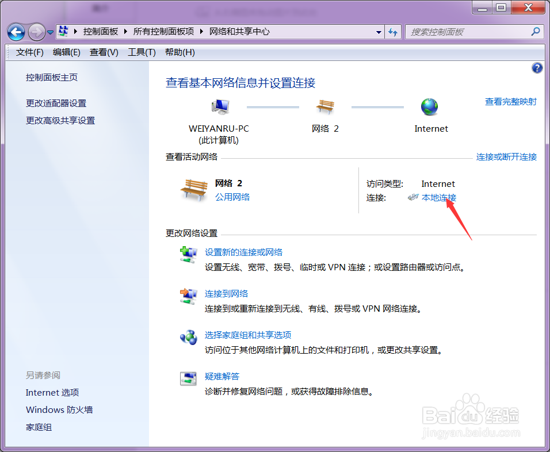Open Windows 防火墙 from sidebar
This screenshot has height=452, width=550.
59,409
